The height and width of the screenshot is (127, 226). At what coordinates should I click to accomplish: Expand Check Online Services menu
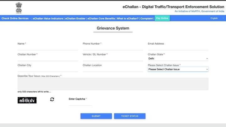coord(16,19)
